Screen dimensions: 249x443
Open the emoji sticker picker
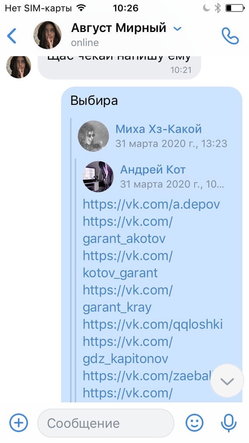(194, 423)
